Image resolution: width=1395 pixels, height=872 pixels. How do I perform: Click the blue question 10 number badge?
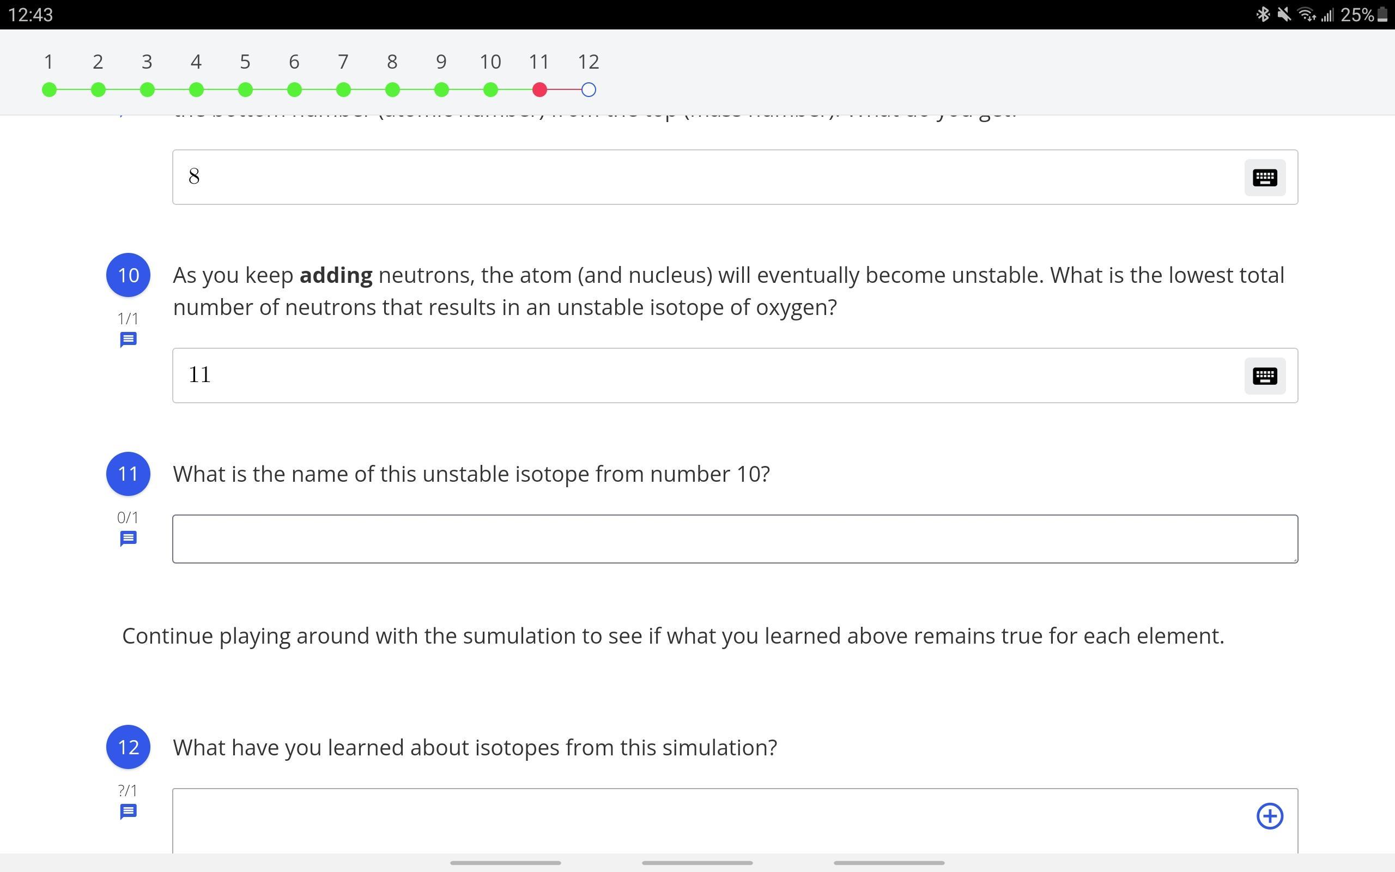(128, 275)
